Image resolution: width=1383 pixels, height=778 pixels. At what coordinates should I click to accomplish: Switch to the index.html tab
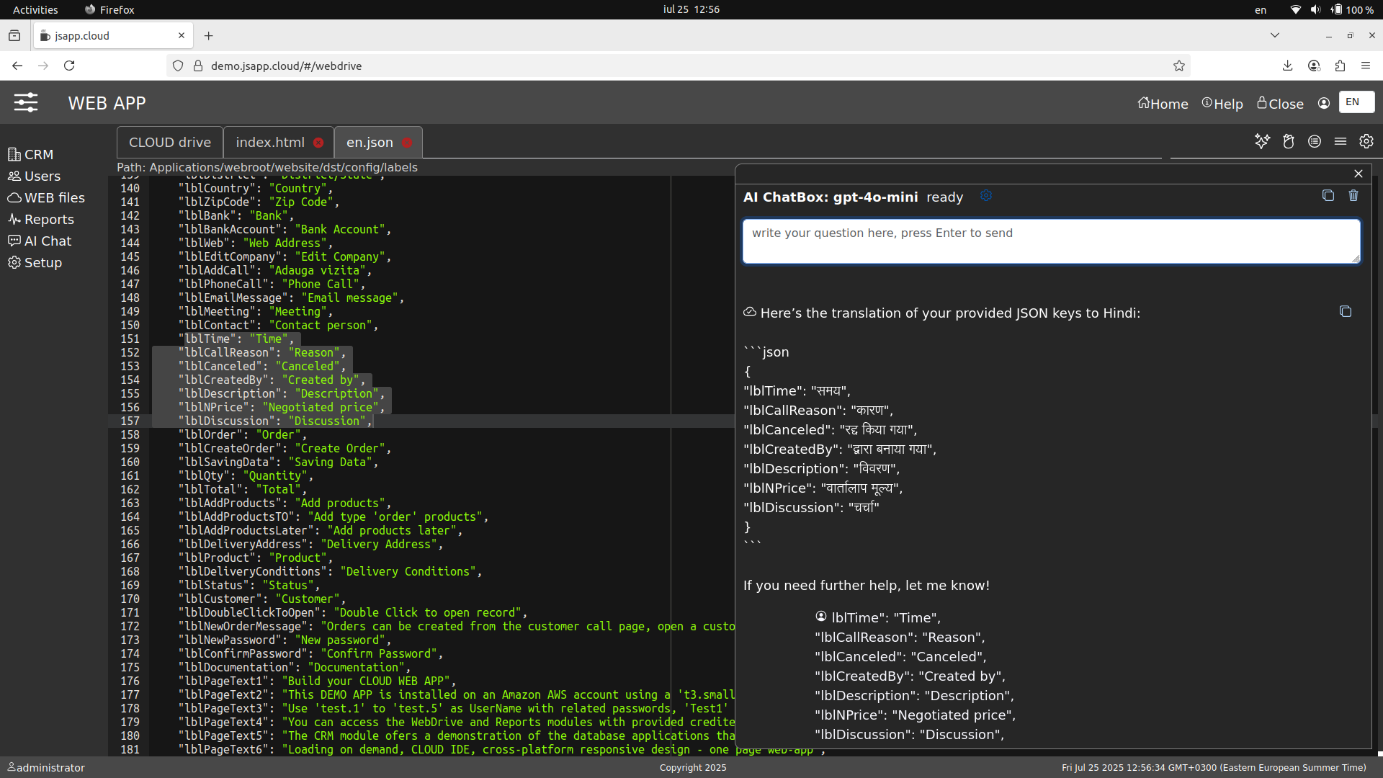tap(270, 143)
